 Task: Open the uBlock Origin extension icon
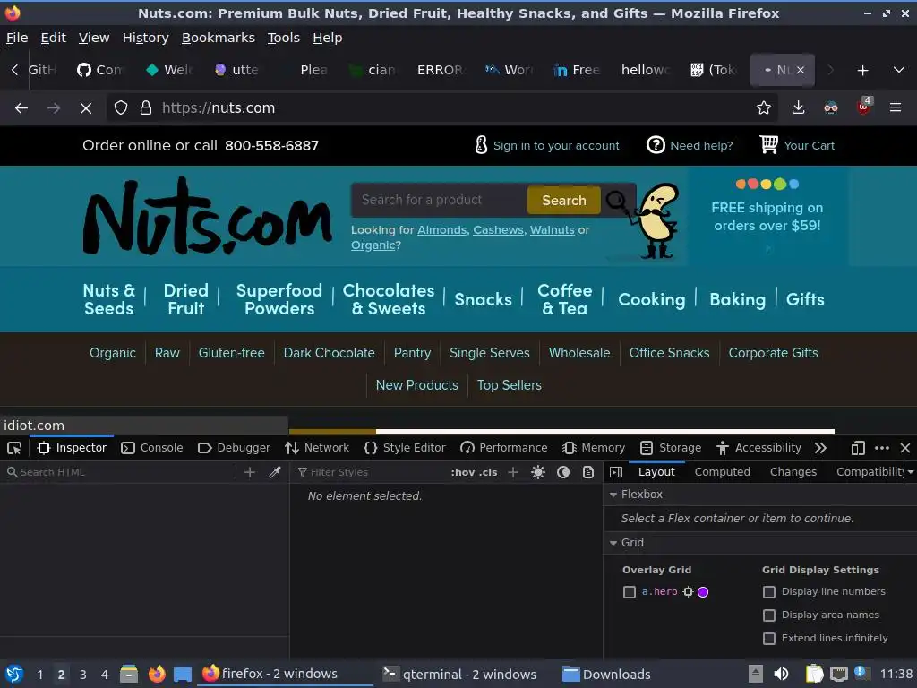(x=864, y=107)
